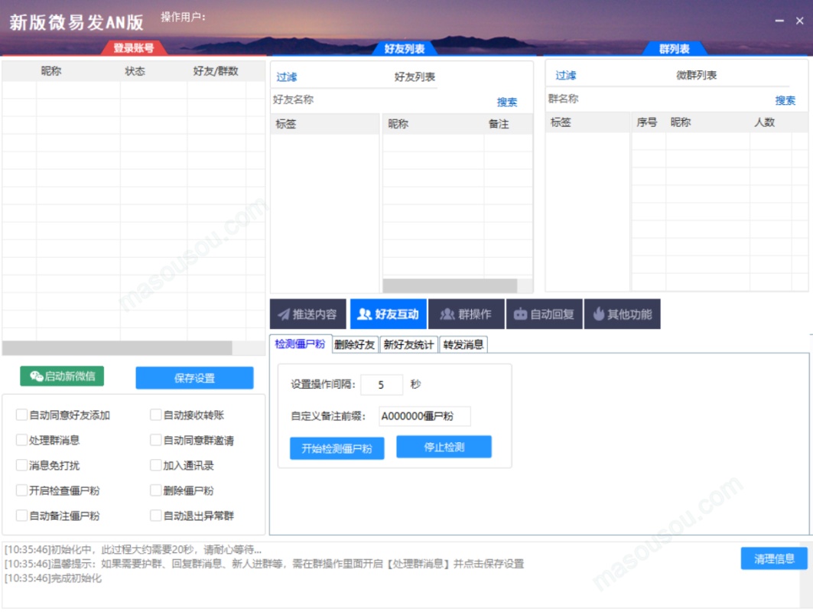Go to the 转发消息 sub-tab
Viewport: 813px width, 612px height.
(463, 344)
